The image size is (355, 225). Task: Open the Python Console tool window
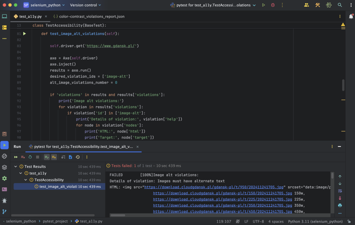tap(5, 156)
